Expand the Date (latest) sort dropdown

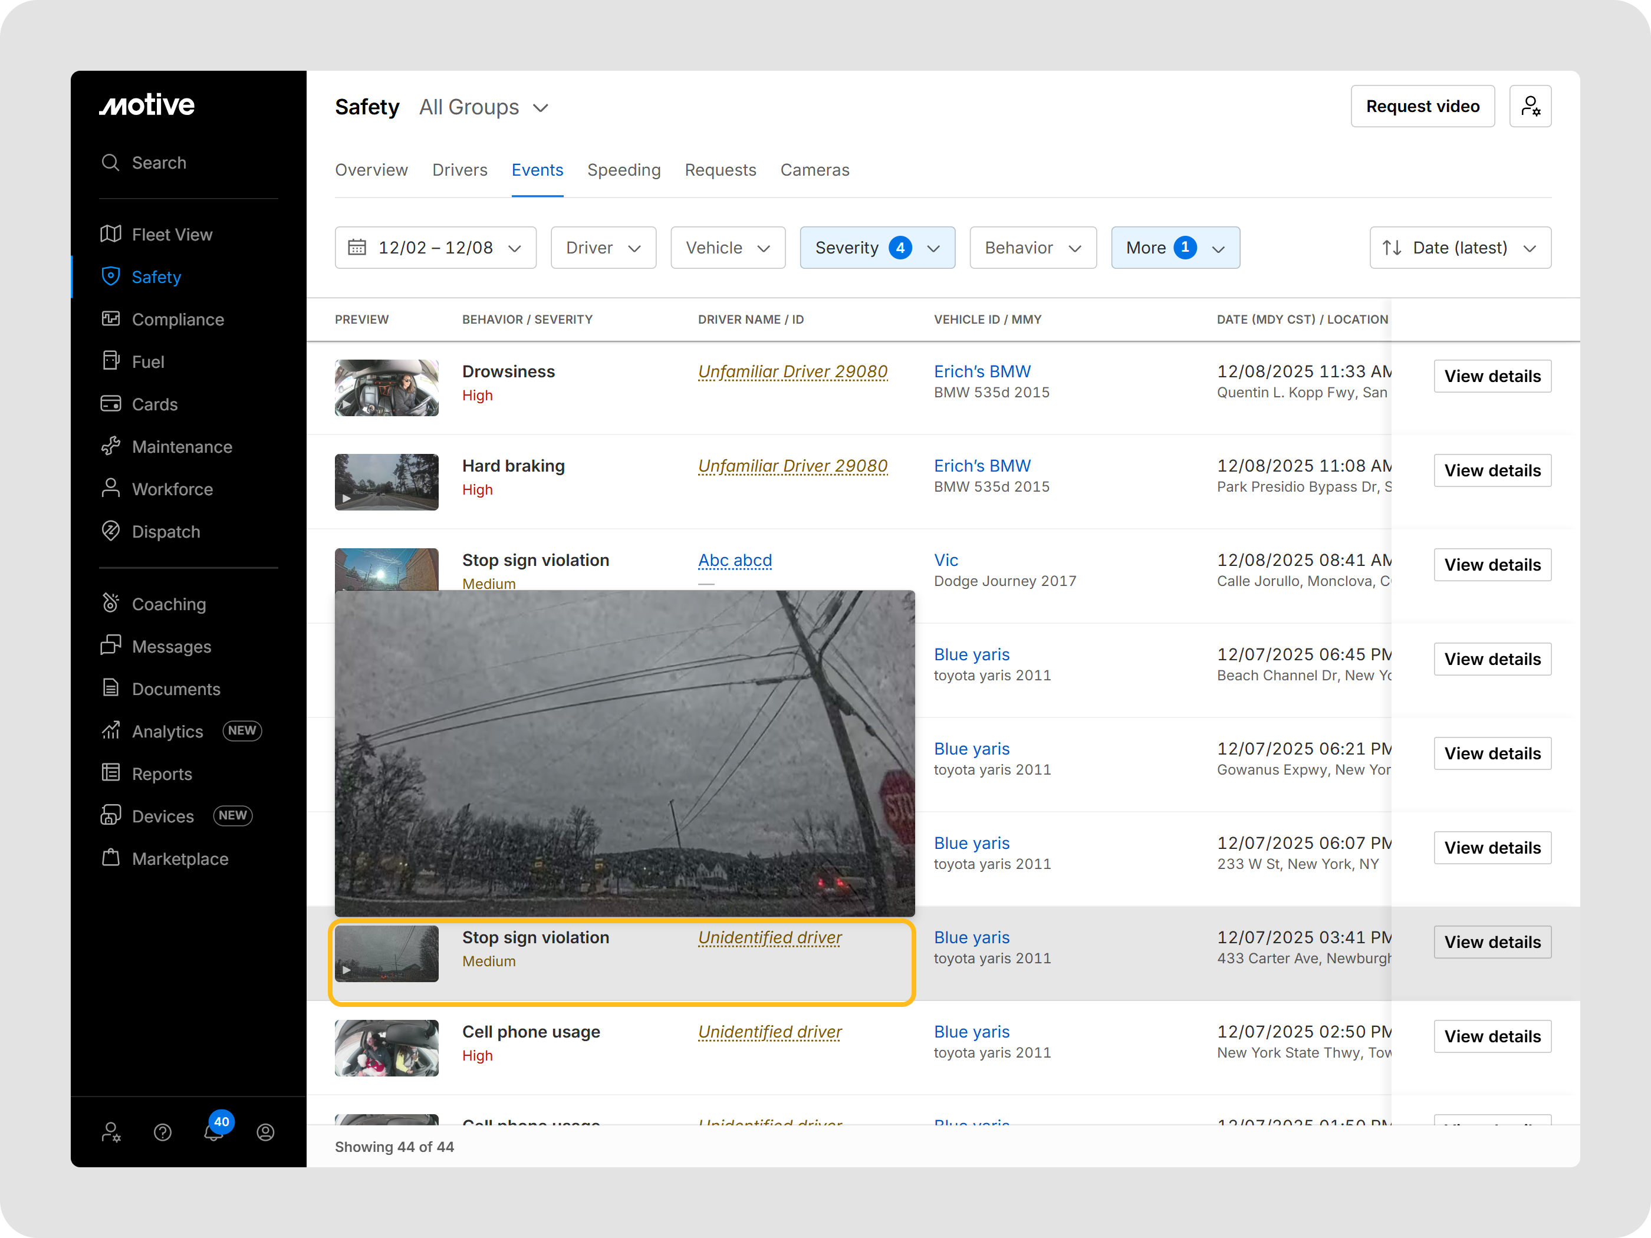(1459, 248)
